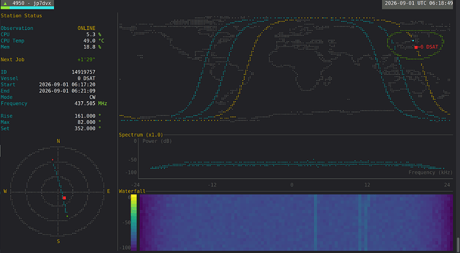
Task: Click the Station Status heading
Action: coord(21,15)
